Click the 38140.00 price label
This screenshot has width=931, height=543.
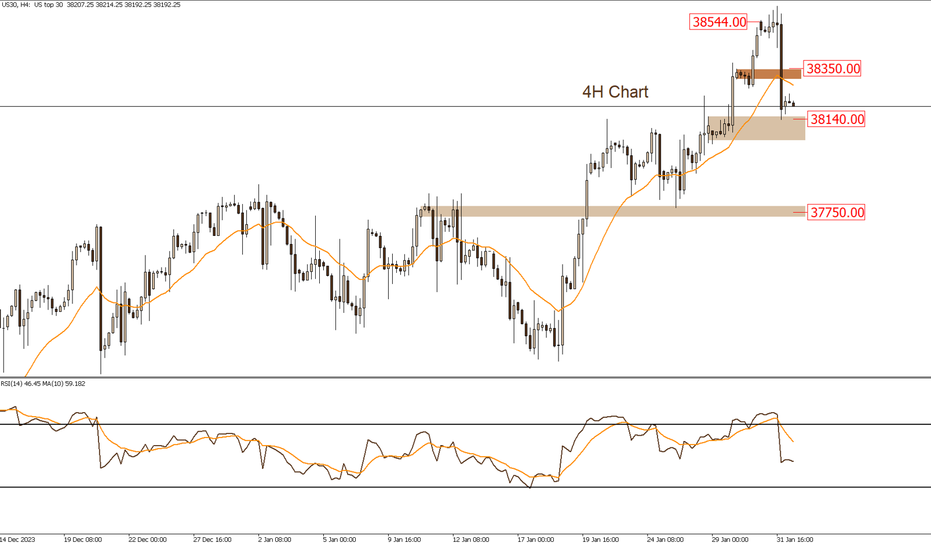[x=837, y=119]
